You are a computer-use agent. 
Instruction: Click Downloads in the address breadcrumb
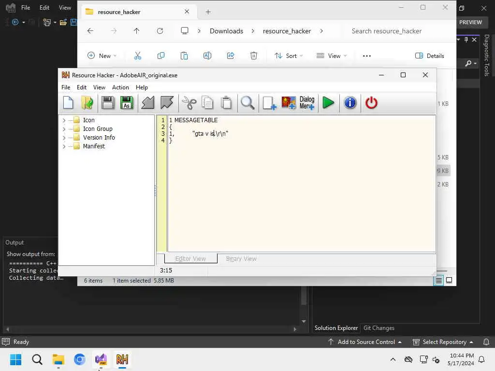pyautogui.click(x=226, y=31)
